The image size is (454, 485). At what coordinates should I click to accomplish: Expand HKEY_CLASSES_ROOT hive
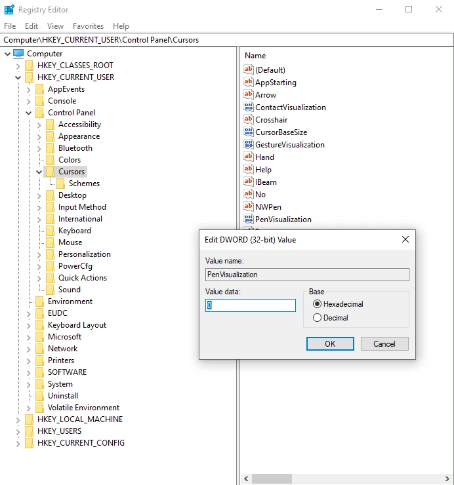tap(18, 66)
